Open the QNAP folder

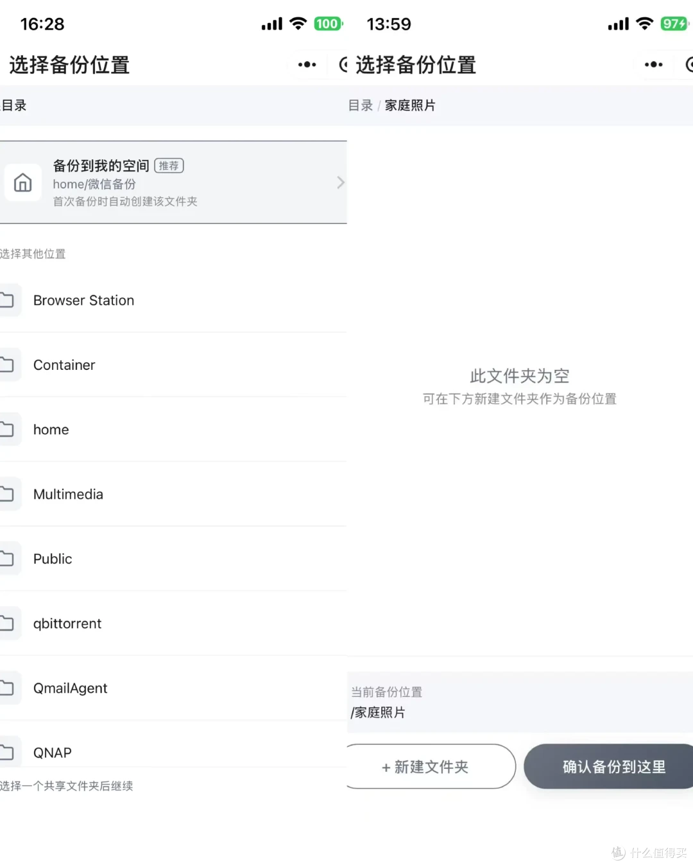pos(173,745)
